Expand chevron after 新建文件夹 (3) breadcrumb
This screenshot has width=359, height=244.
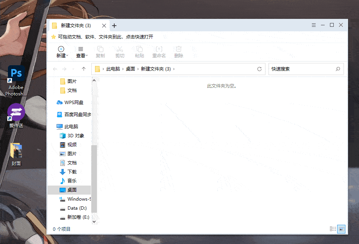pos(174,69)
